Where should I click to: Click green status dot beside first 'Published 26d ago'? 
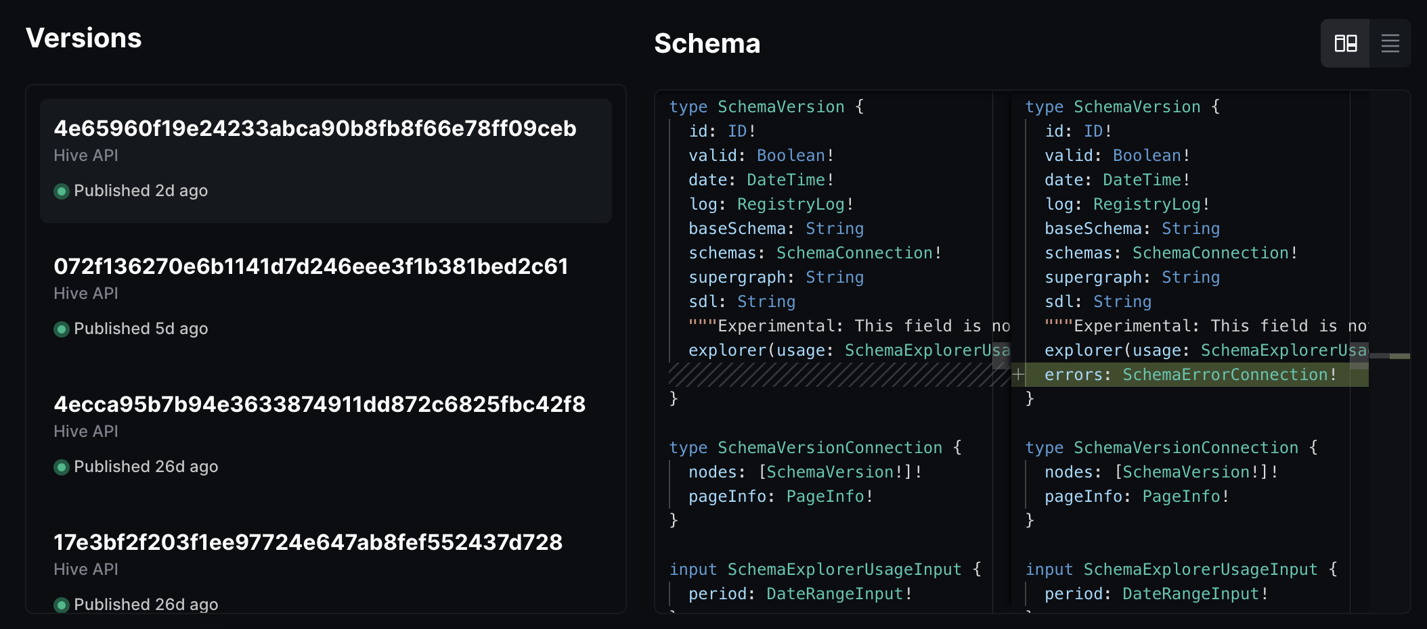pos(62,467)
